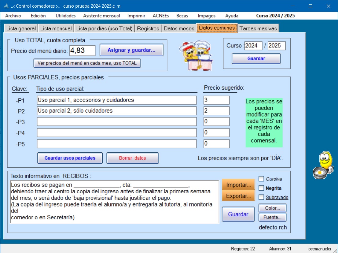Go to the Lista mensual tab
Image resolution: width=338 pixels, height=253 pixels.
(56, 28)
